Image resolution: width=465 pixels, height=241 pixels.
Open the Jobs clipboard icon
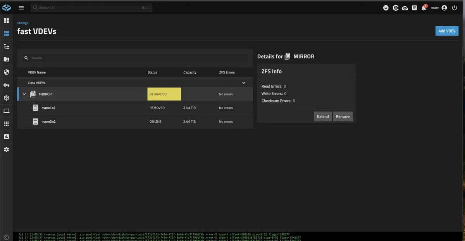click(x=414, y=8)
